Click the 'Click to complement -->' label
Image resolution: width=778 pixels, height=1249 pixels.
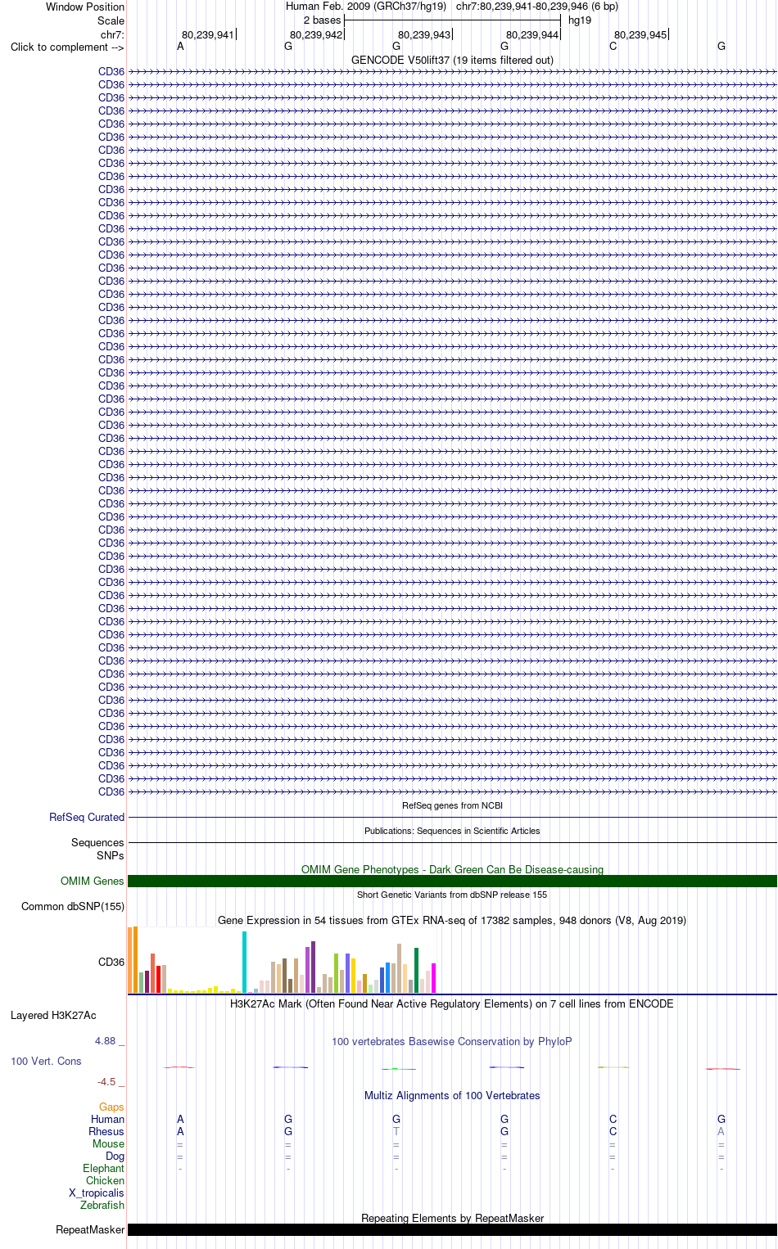[67, 47]
